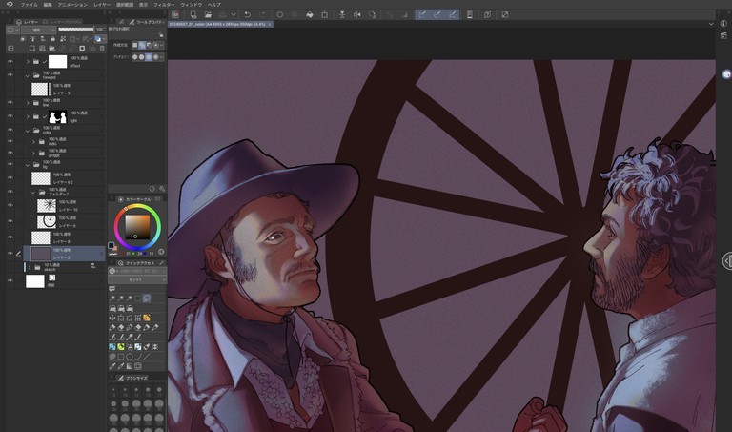This screenshot has width=732, height=432.
Task: Collapse the color layer folder
Action: pyautogui.click(x=28, y=131)
